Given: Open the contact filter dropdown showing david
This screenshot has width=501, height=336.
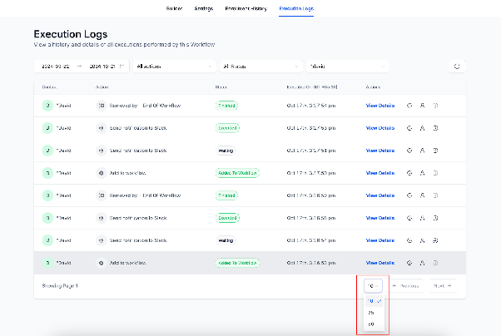Looking at the screenshot, I should (x=348, y=67).
